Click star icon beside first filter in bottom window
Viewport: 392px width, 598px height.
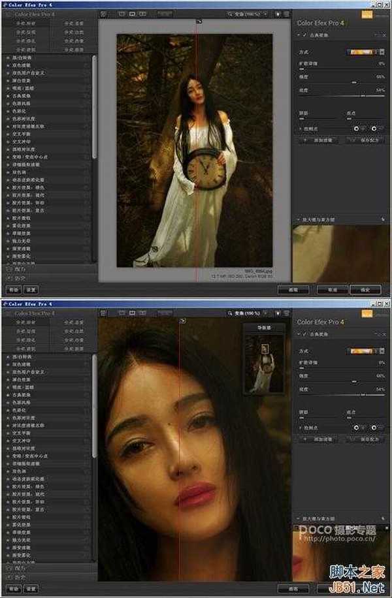(8, 356)
